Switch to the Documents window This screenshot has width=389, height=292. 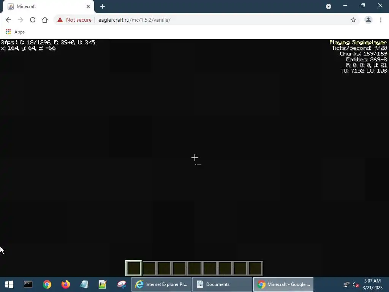(222, 284)
